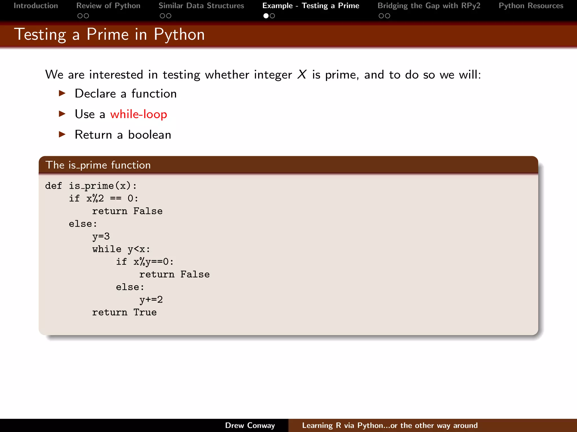This screenshot has width=577, height=432.
Task: Open Bridging the Gap with RPy2 section
Action: coord(429,6)
